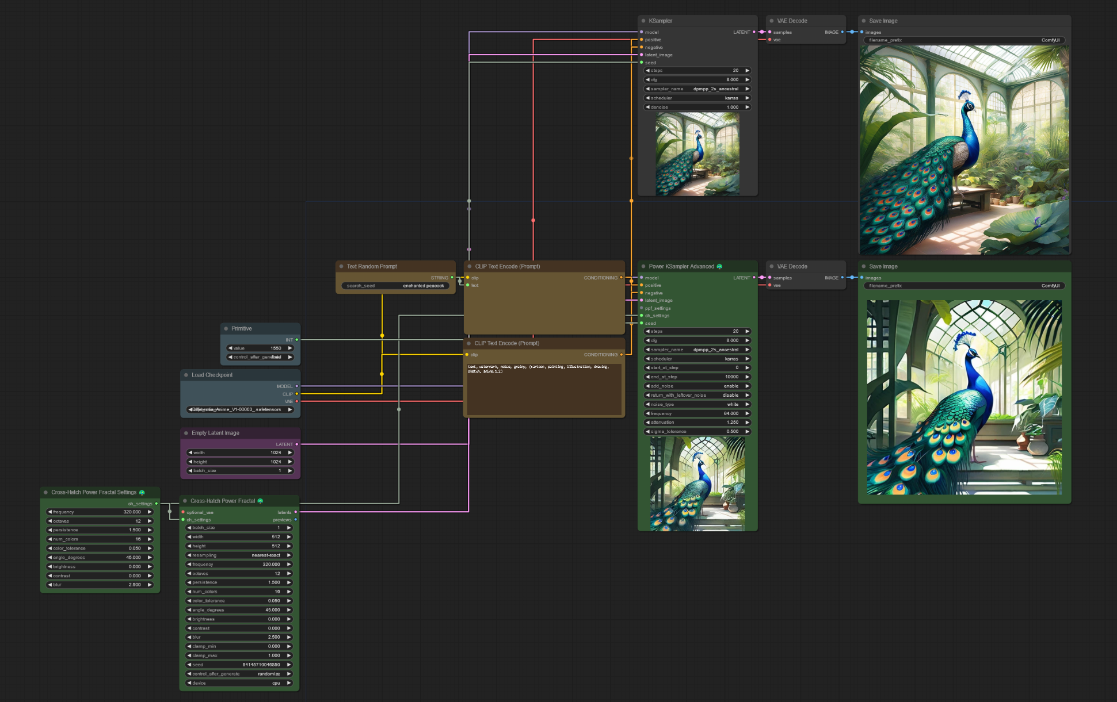Image resolution: width=1117 pixels, height=702 pixels.
Task: Collapse the Load Checkpoint node using its dot
Action: (186, 375)
